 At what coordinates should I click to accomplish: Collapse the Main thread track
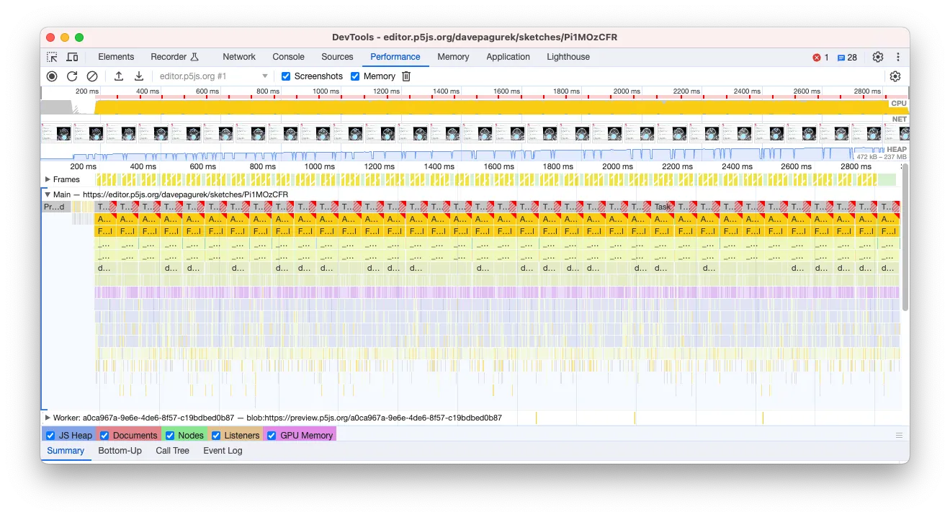(47, 194)
